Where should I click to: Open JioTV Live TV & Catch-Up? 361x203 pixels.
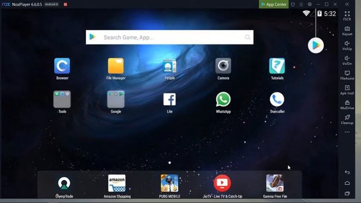(x=222, y=183)
